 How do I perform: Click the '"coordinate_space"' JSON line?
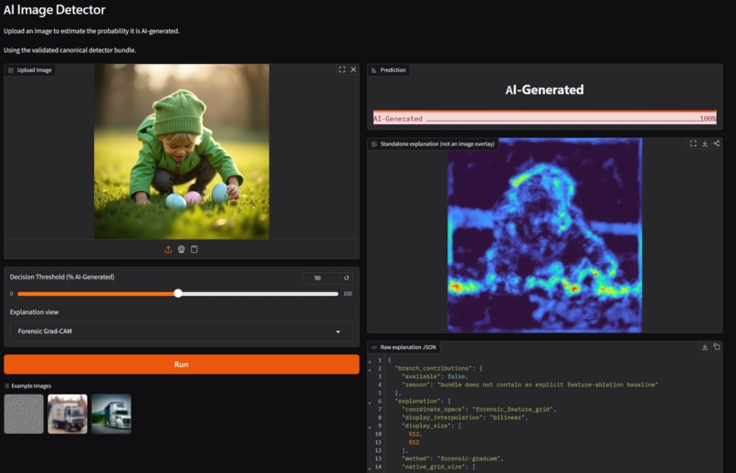click(x=478, y=409)
